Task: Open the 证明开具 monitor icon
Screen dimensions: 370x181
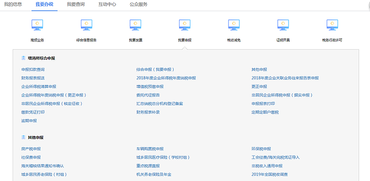Action: pos(283,25)
